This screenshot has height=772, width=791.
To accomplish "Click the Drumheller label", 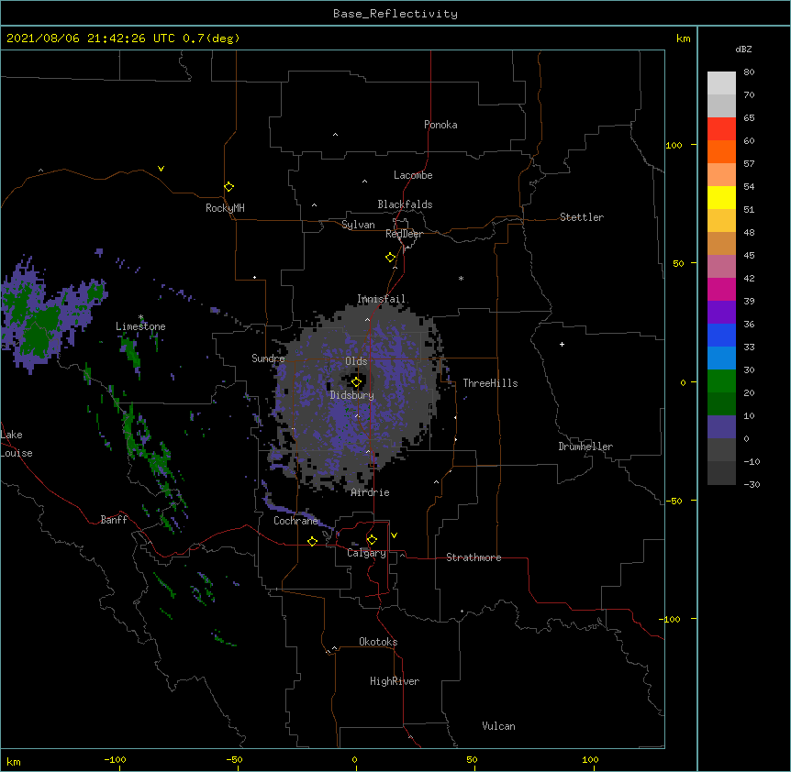I will [x=585, y=447].
